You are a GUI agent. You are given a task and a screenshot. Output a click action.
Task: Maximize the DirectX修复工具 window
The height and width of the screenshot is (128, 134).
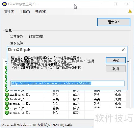[116, 4]
